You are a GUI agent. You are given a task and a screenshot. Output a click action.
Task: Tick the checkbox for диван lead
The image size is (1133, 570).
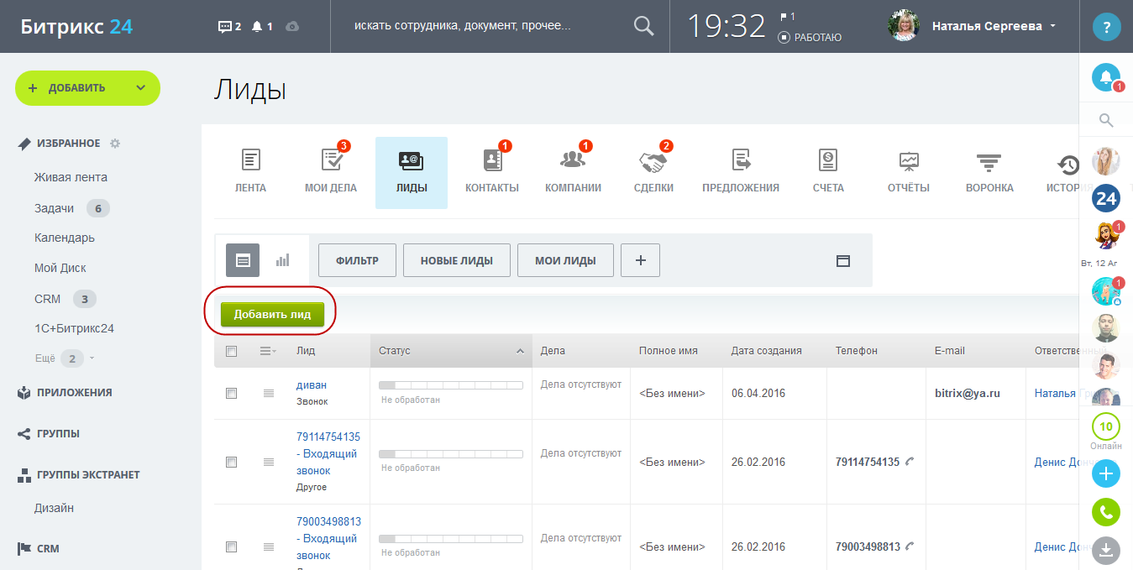[x=232, y=393]
